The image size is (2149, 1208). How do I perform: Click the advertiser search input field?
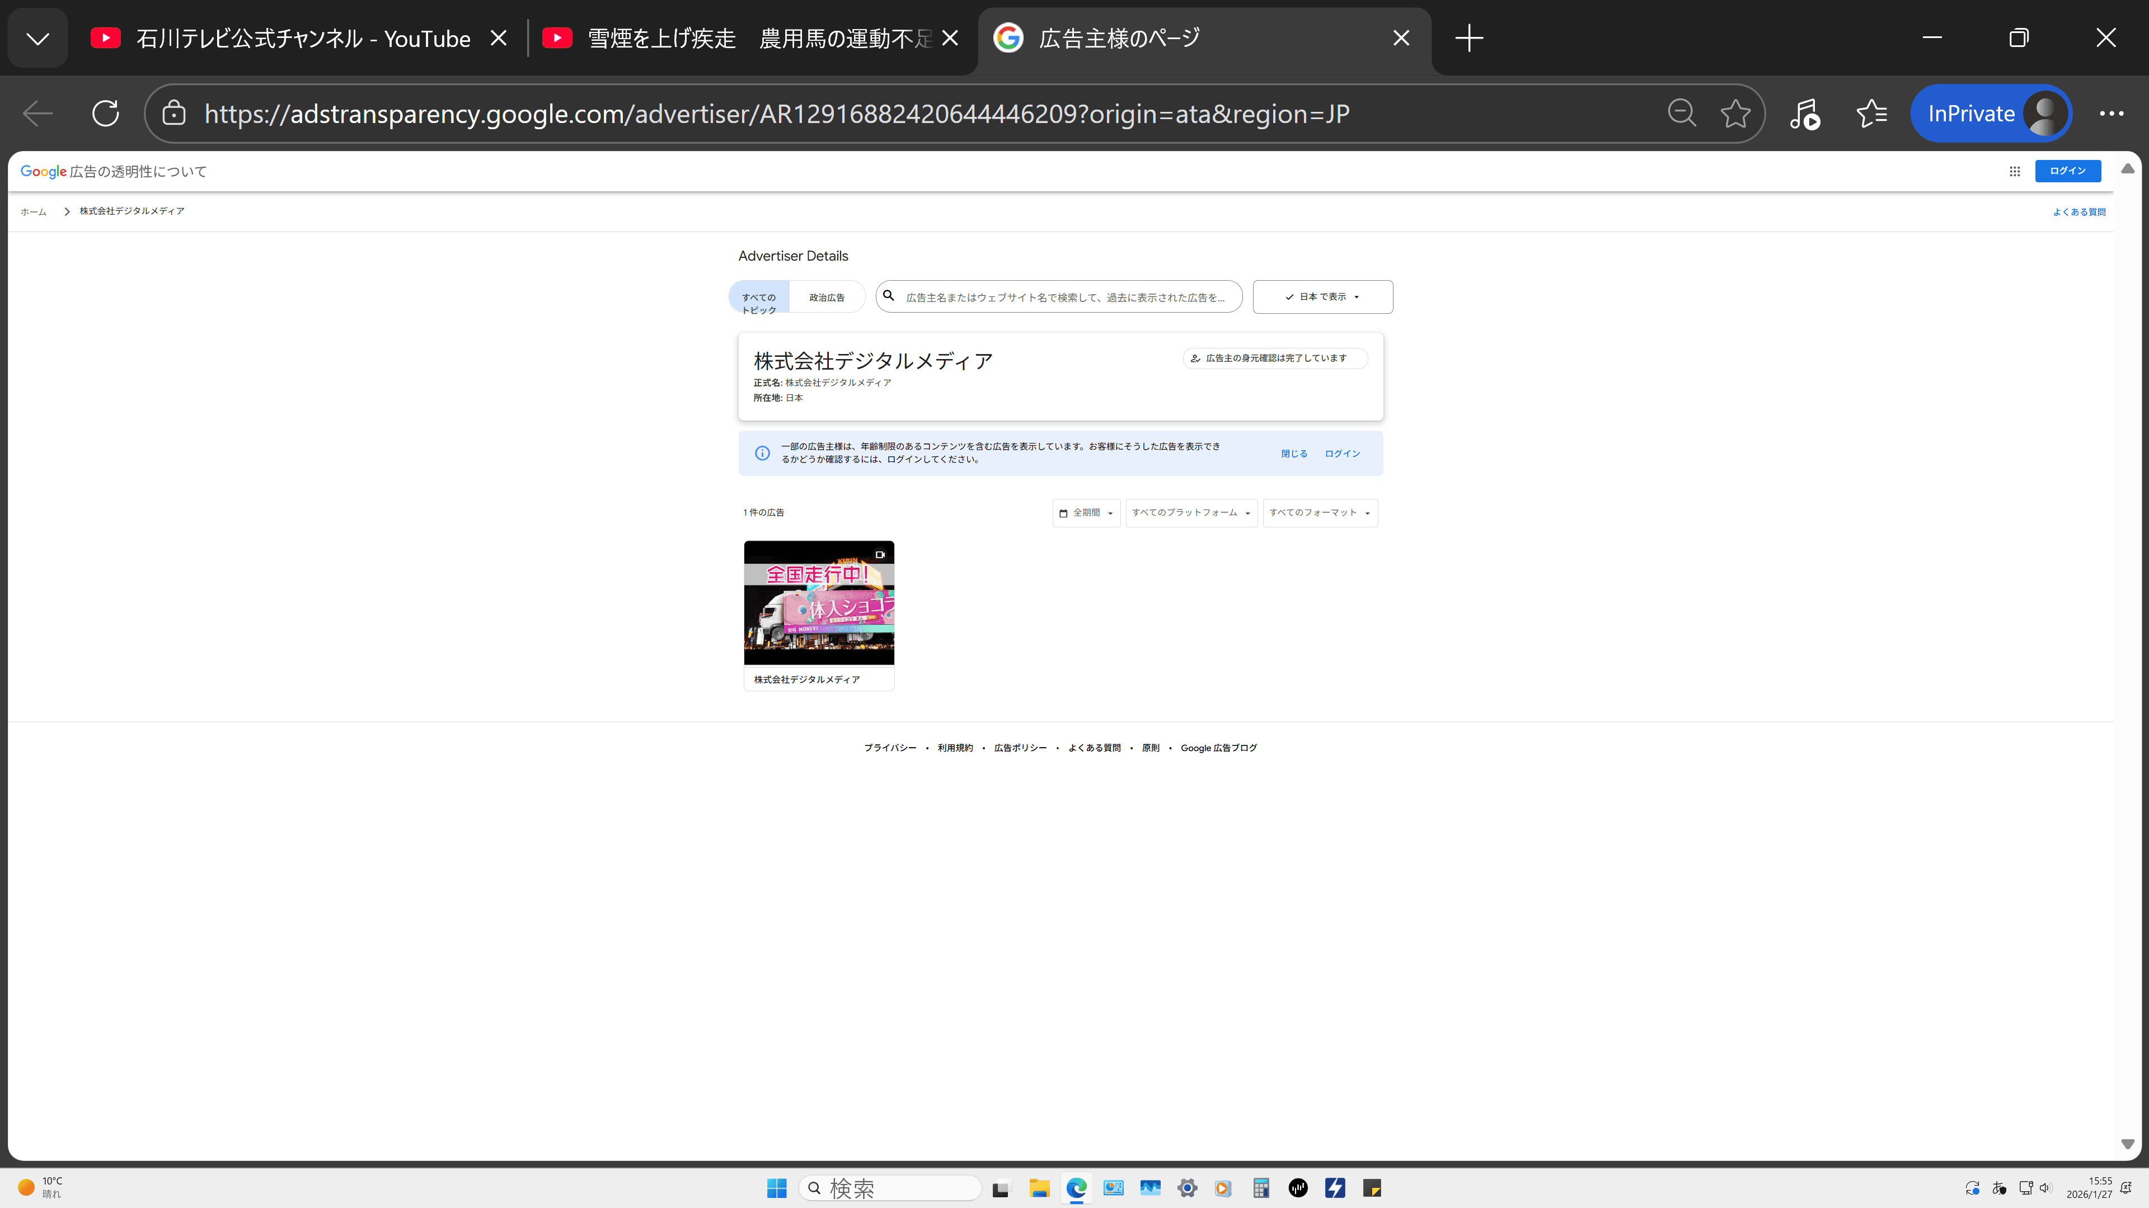pos(1059,298)
